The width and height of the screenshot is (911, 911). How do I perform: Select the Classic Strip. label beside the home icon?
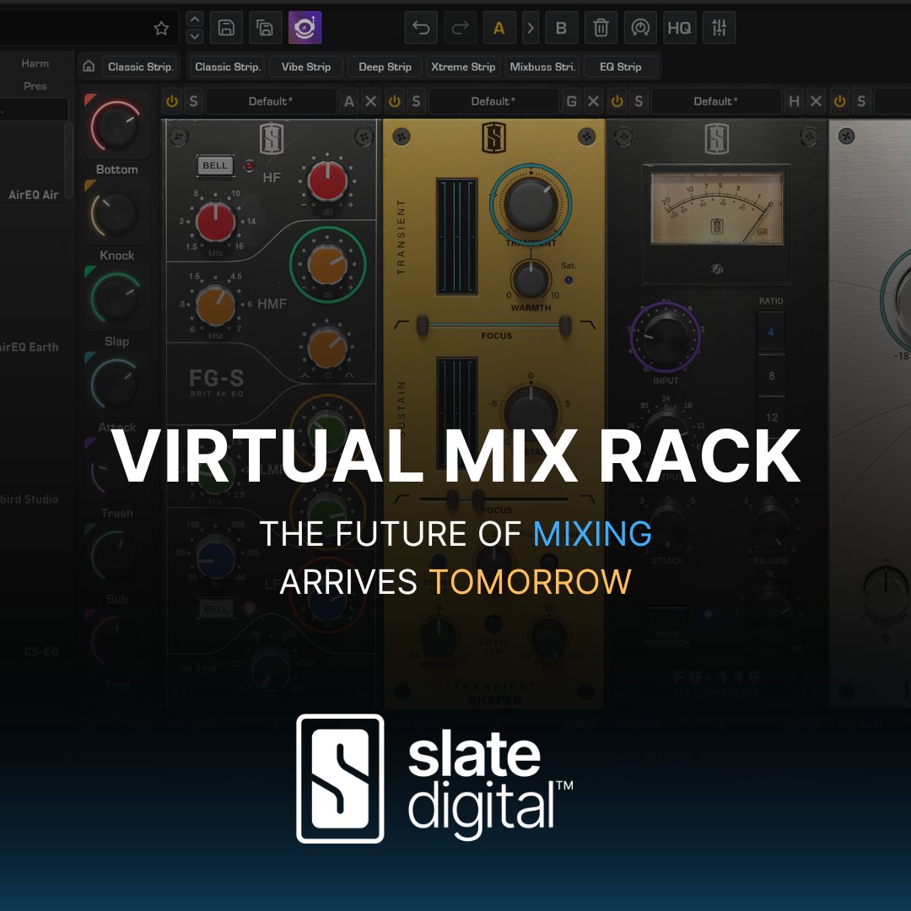click(141, 67)
